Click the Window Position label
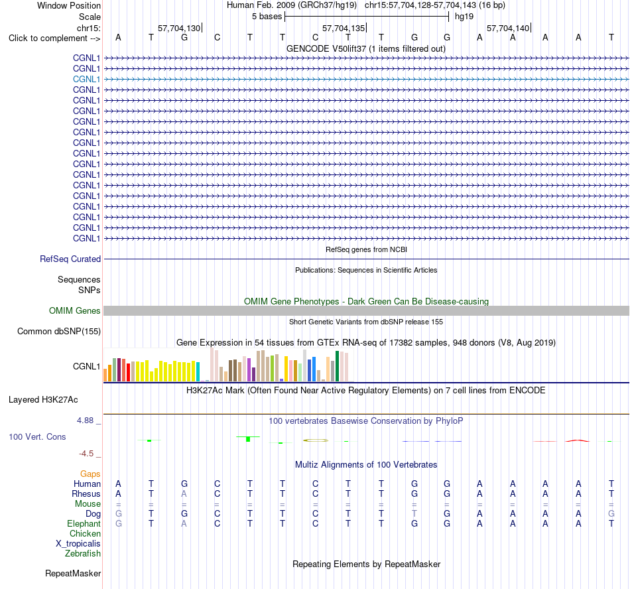Viewport: 630px width, 589px height. pyautogui.click(x=69, y=5)
